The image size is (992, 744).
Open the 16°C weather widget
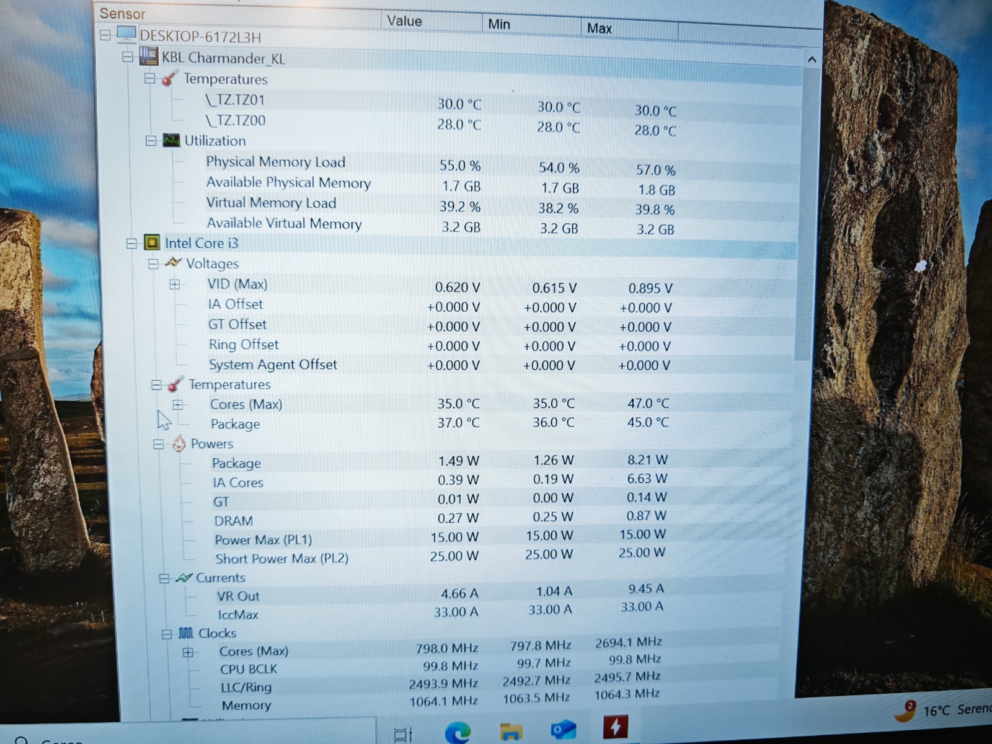tap(942, 710)
